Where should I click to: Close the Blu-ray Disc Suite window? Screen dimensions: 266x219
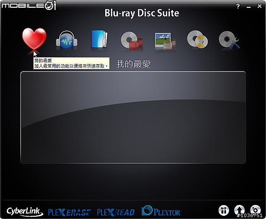259,6
